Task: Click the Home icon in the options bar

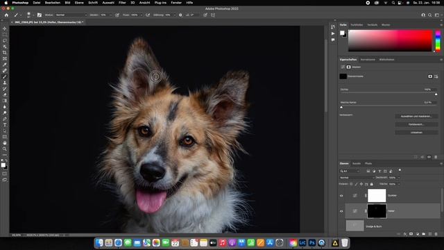Action: (x=6, y=15)
